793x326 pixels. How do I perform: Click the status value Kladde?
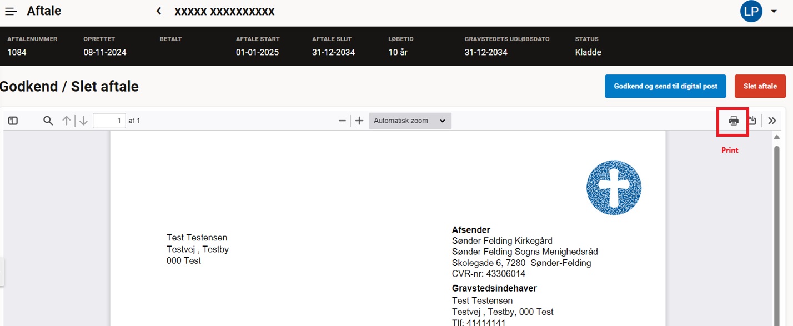[x=588, y=52]
